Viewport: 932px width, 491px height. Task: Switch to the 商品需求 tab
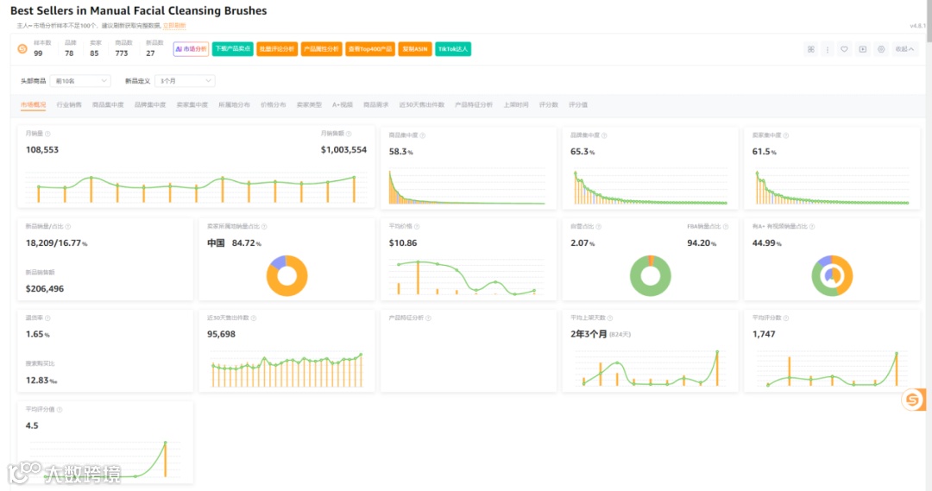coord(375,104)
